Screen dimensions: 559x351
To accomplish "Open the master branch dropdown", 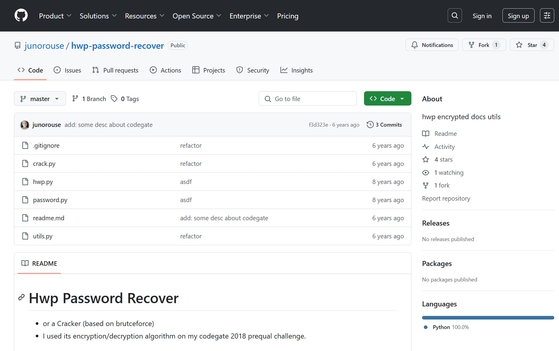I will pos(40,98).
